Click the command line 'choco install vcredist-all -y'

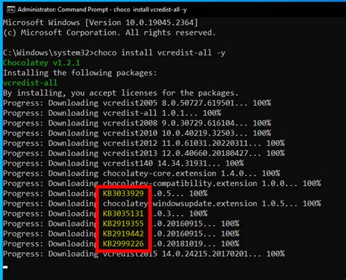[x=160, y=52]
